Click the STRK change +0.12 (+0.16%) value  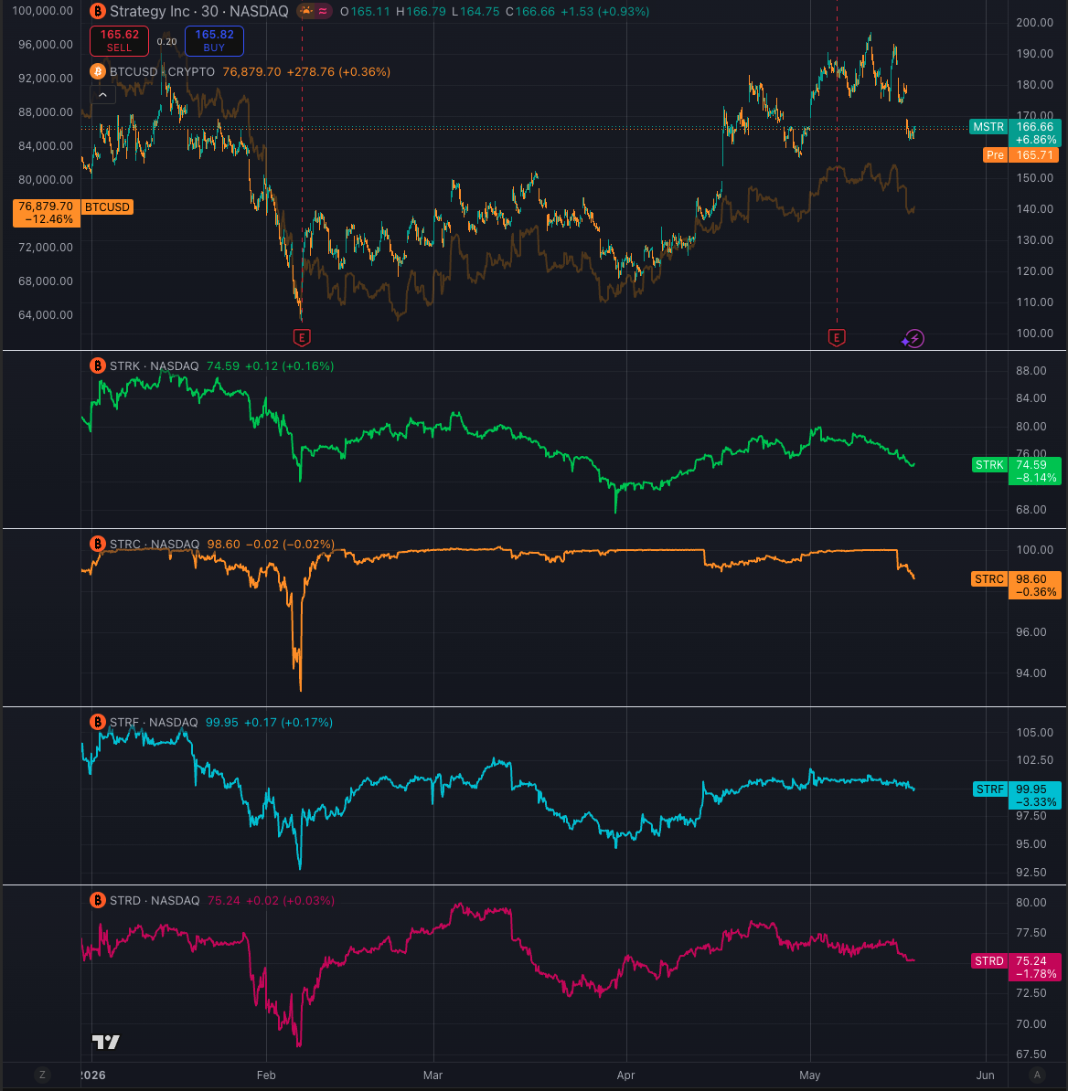coord(289,366)
